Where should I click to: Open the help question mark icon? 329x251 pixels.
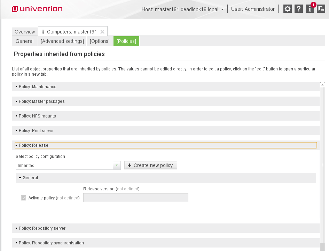pyautogui.click(x=298, y=9)
